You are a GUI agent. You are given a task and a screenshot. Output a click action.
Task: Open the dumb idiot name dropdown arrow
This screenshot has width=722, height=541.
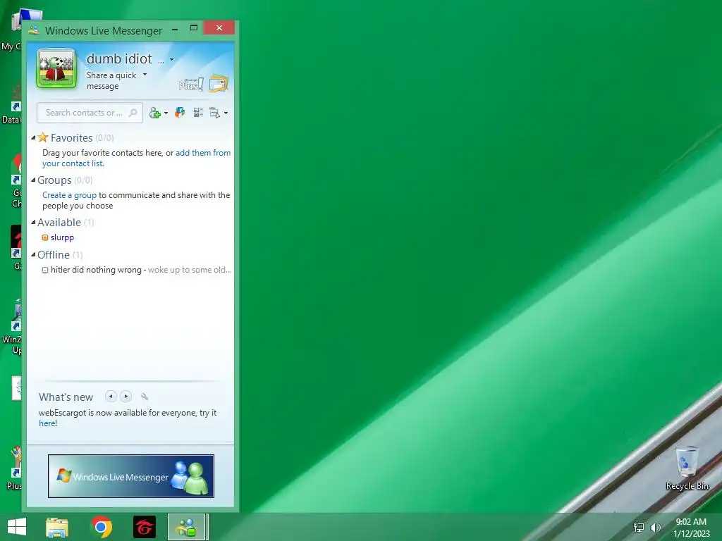(172, 59)
